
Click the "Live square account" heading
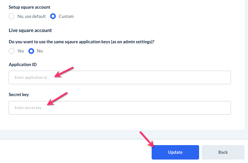[x=30, y=30]
